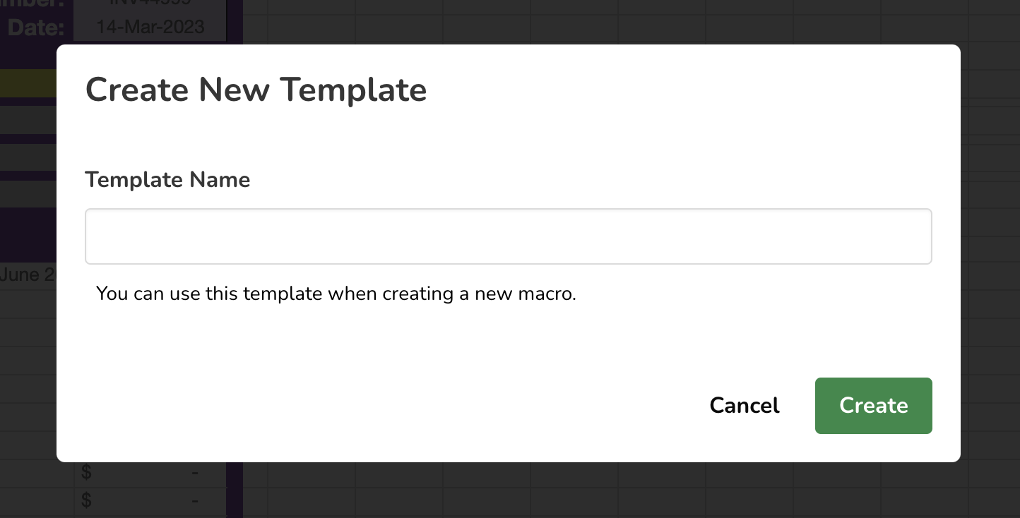Click the dash in bottom dollar cell
Screen dimensions: 1020x518
(x=194, y=500)
